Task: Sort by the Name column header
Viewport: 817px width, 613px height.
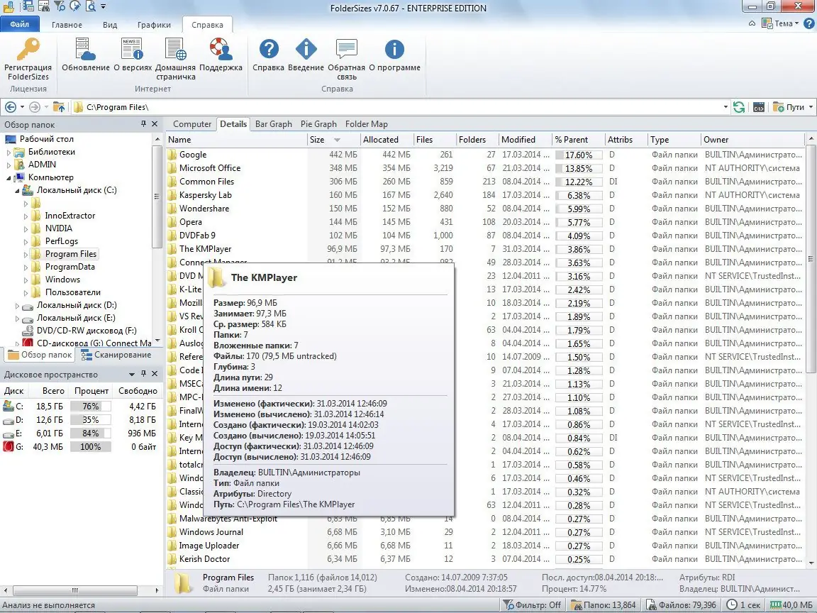Action: [237, 140]
